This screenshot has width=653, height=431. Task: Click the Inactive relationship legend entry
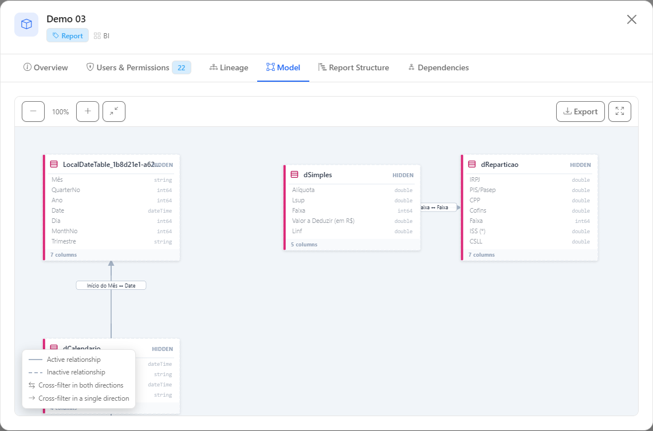tap(66, 372)
